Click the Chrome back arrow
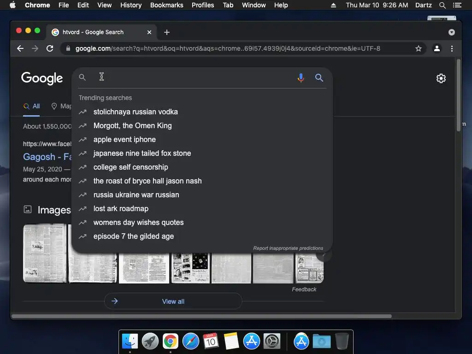 click(x=20, y=48)
